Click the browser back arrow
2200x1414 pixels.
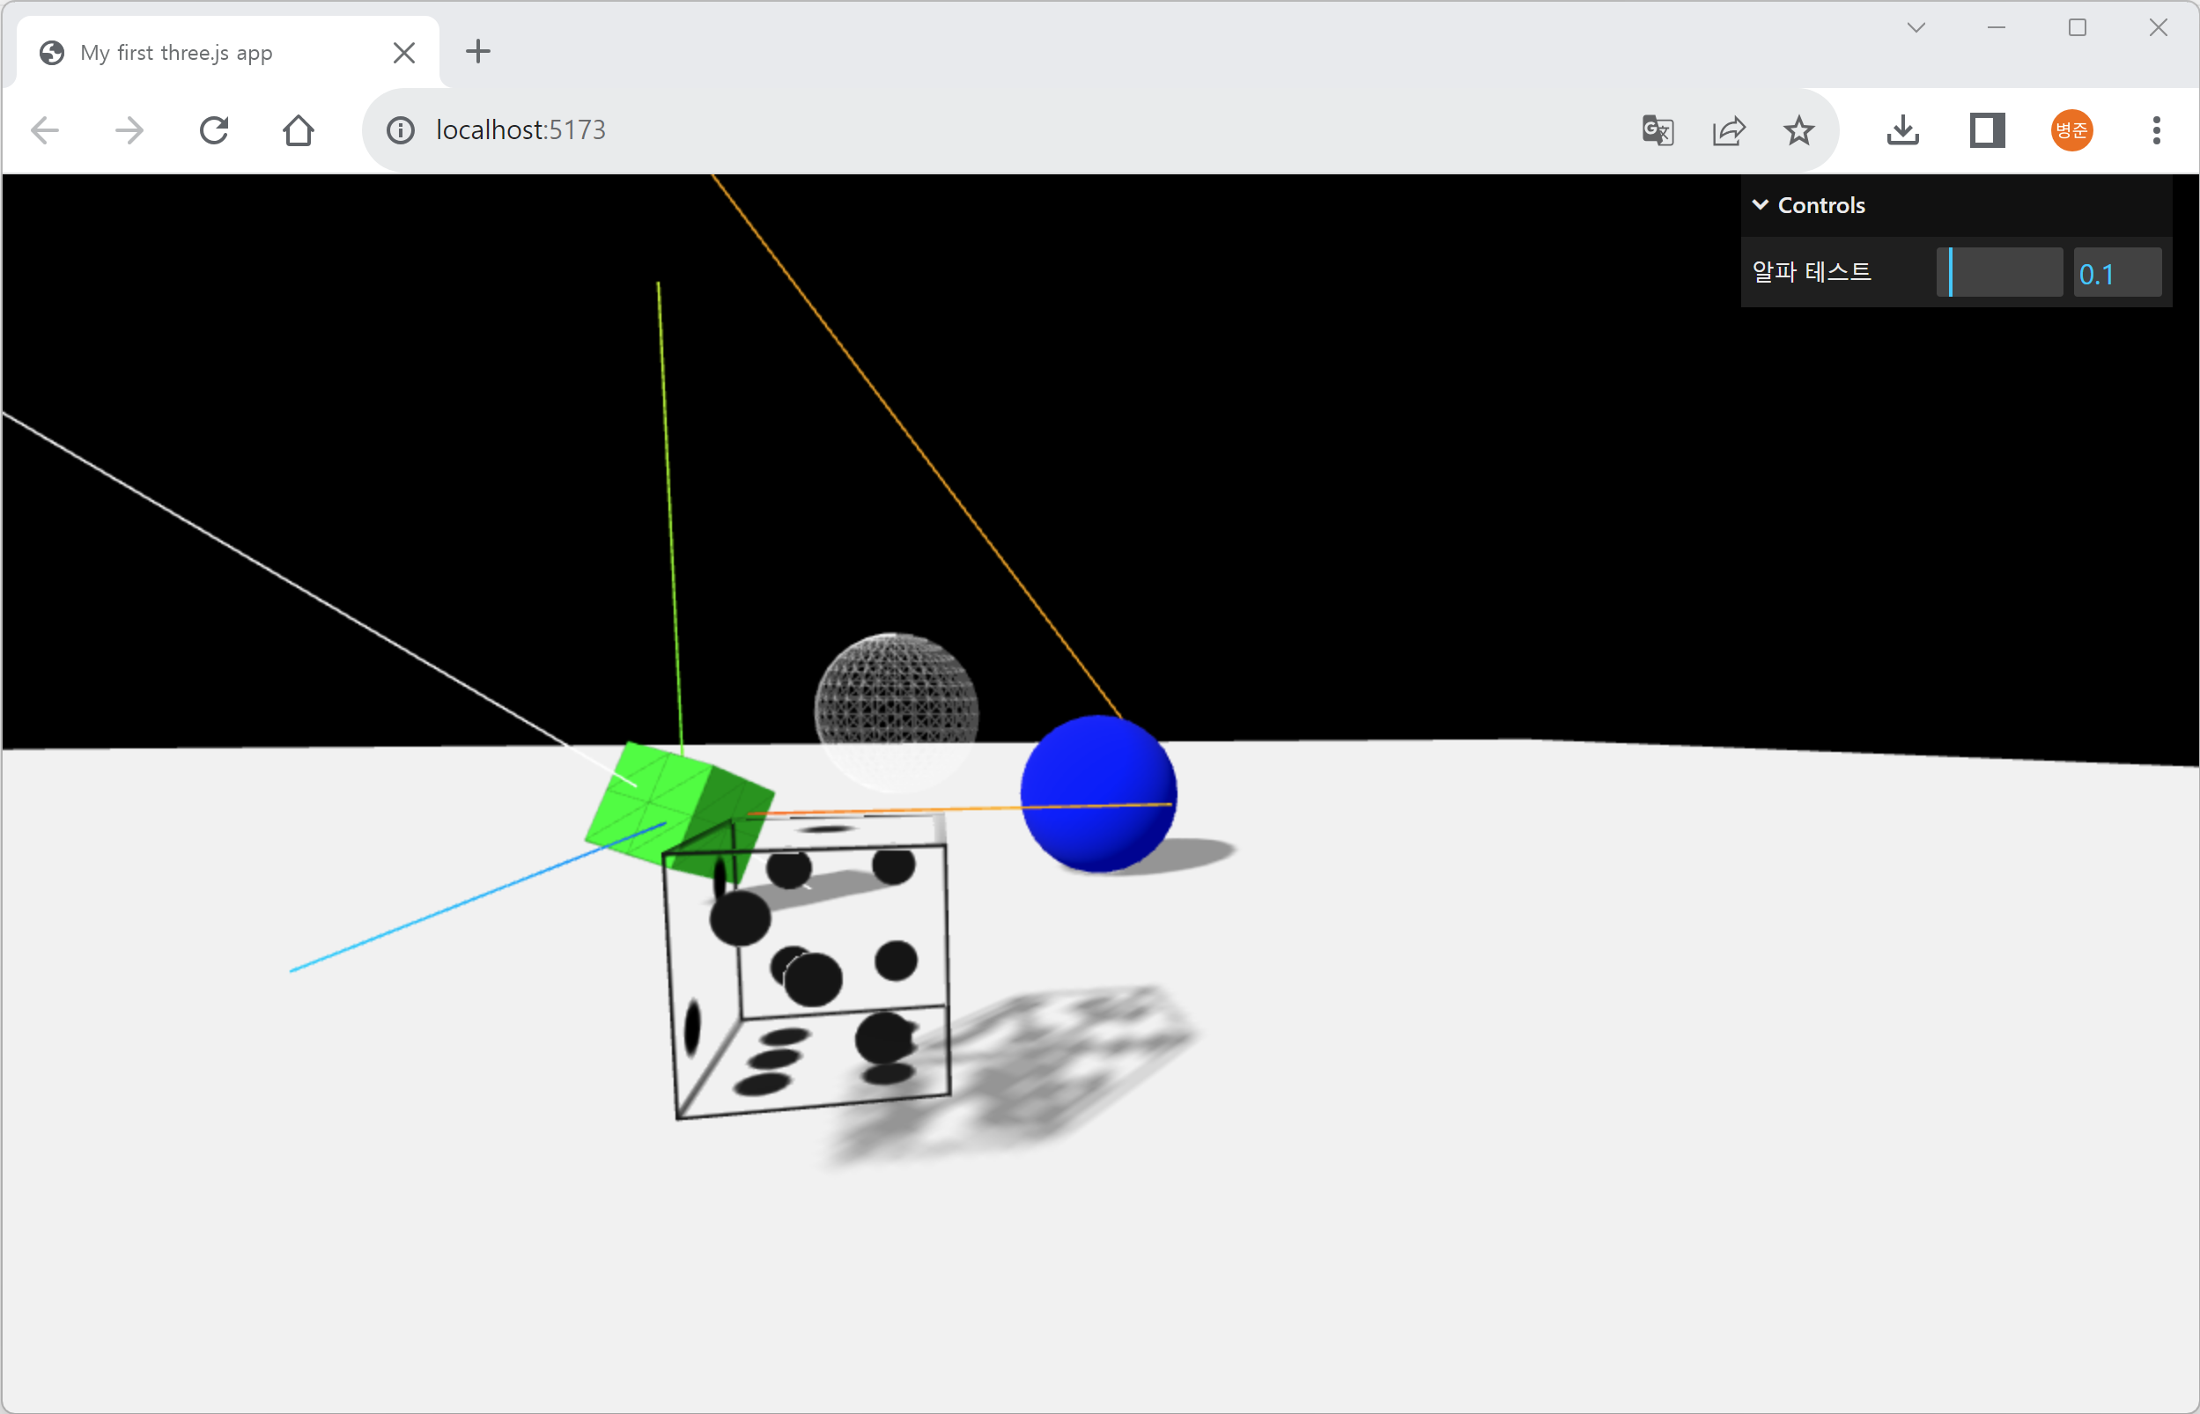coord(44,130)
